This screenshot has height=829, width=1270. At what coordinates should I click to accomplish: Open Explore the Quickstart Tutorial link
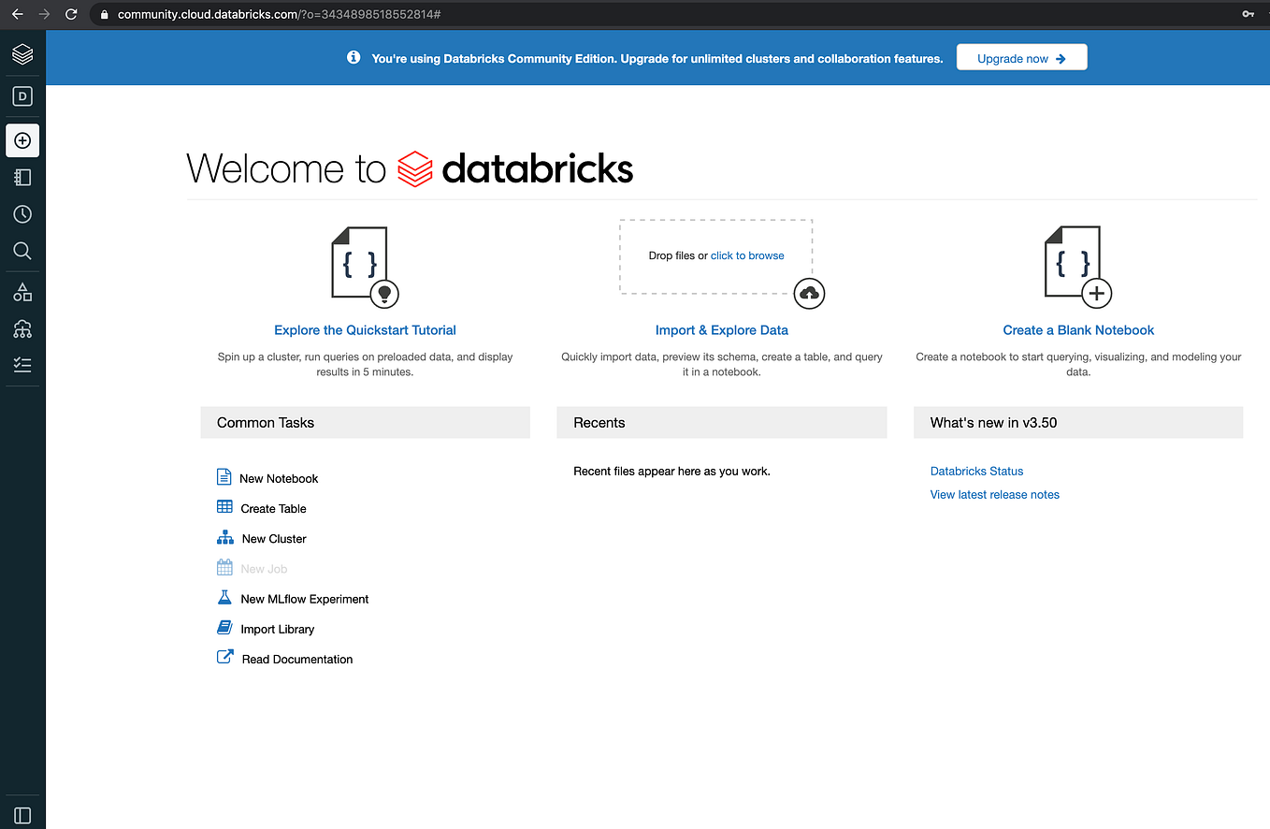coord(365,330)
